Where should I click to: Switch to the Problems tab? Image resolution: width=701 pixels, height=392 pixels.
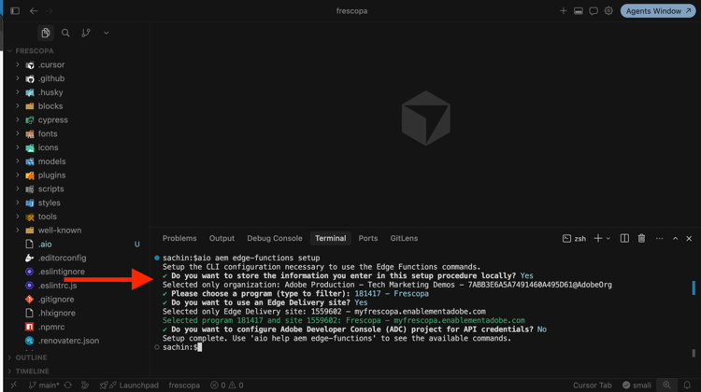point(179,238)
